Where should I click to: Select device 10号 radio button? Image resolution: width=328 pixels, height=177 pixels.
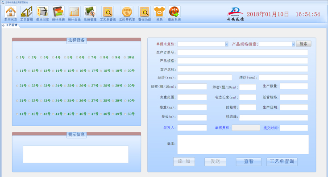pos(125,57)
